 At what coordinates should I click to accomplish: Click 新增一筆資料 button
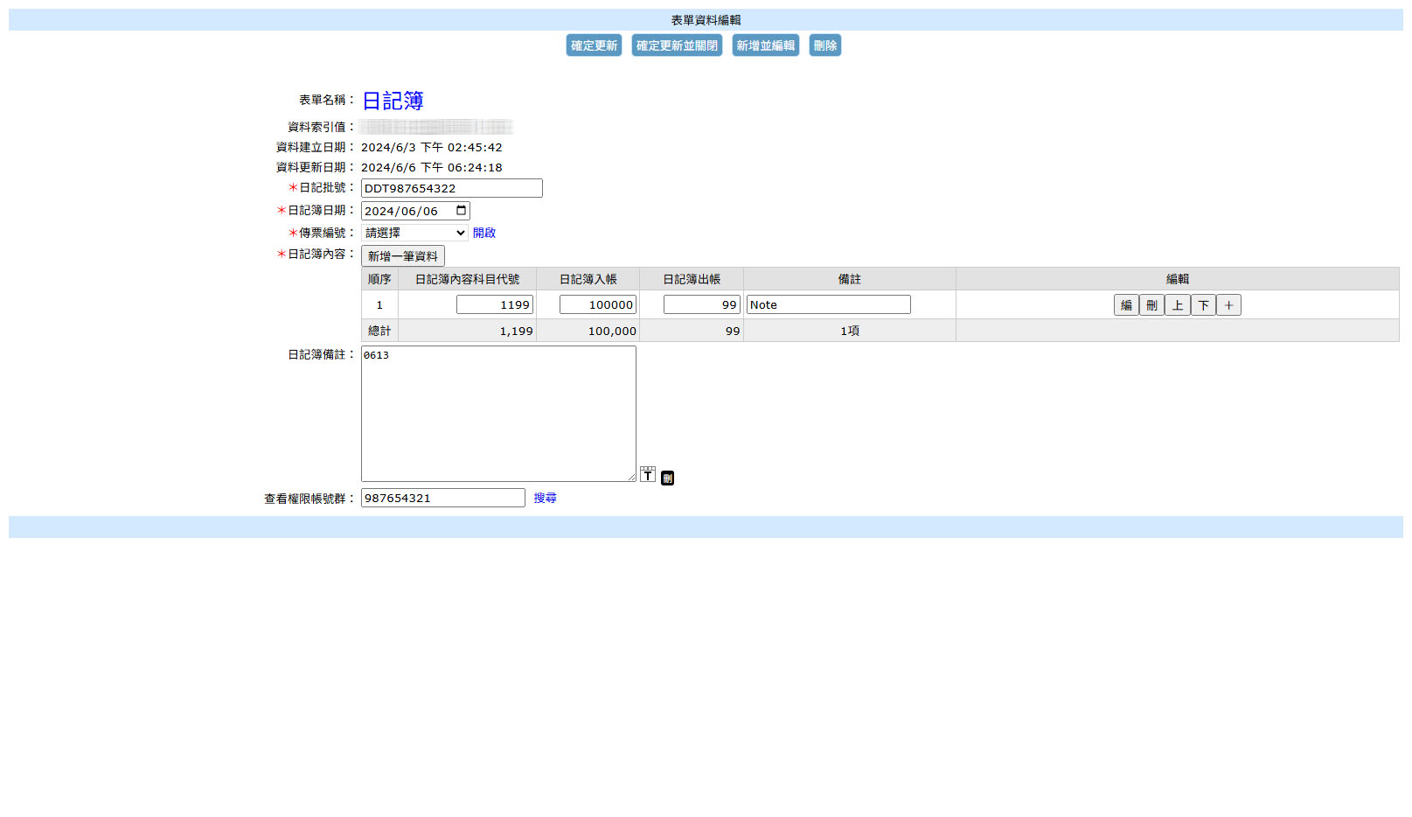[403, 256]
